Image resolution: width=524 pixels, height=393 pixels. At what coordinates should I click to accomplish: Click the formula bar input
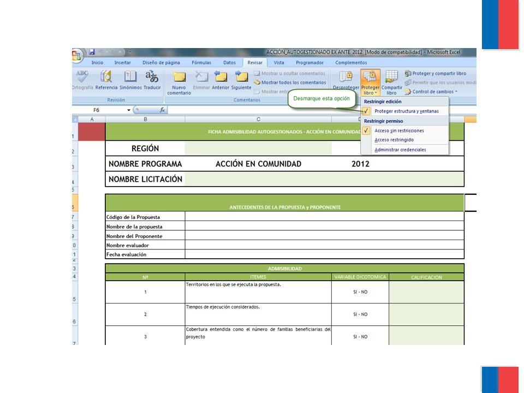[321, 110]
